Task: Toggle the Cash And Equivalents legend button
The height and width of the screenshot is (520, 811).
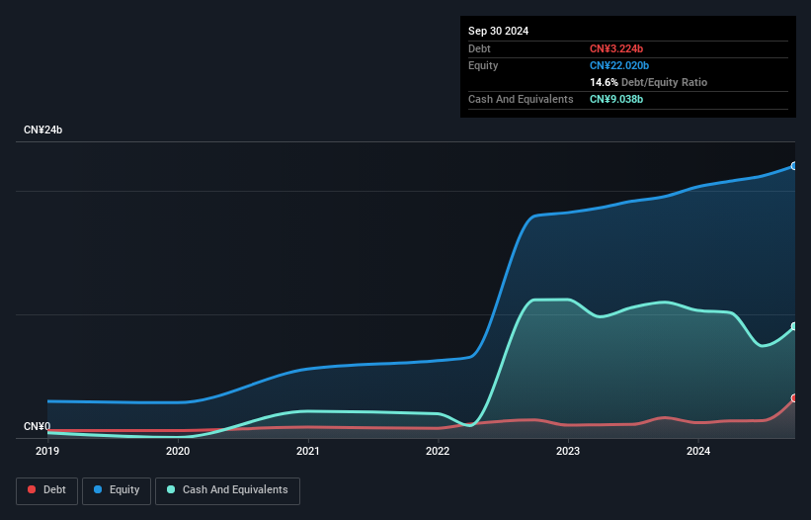Action: click(x=227, y=490)
